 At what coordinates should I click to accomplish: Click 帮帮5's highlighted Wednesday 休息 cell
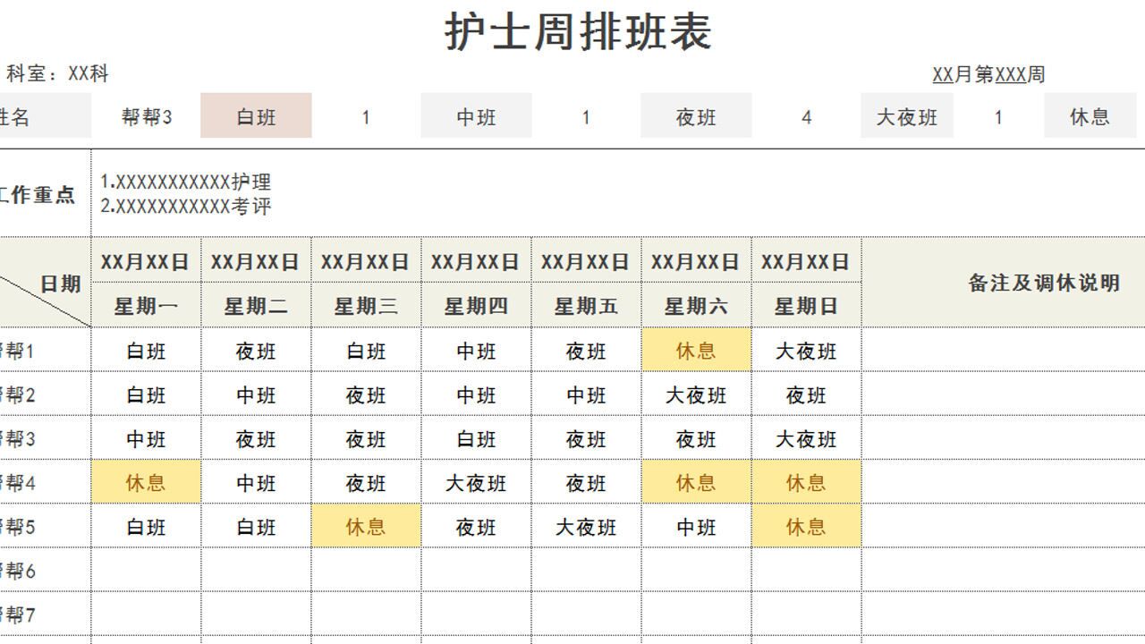click(366, 526)
